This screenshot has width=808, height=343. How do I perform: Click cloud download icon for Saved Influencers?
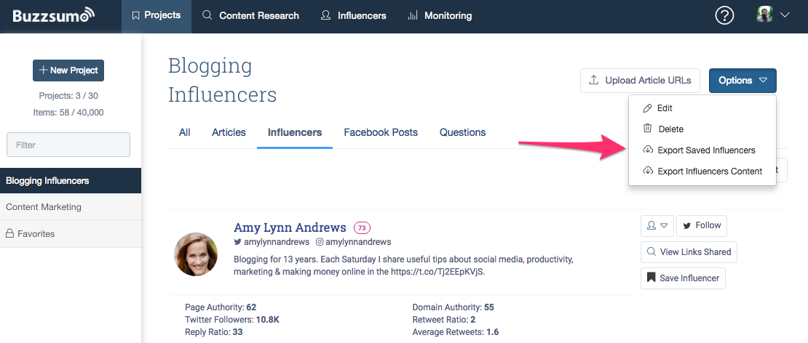[648, 150]
